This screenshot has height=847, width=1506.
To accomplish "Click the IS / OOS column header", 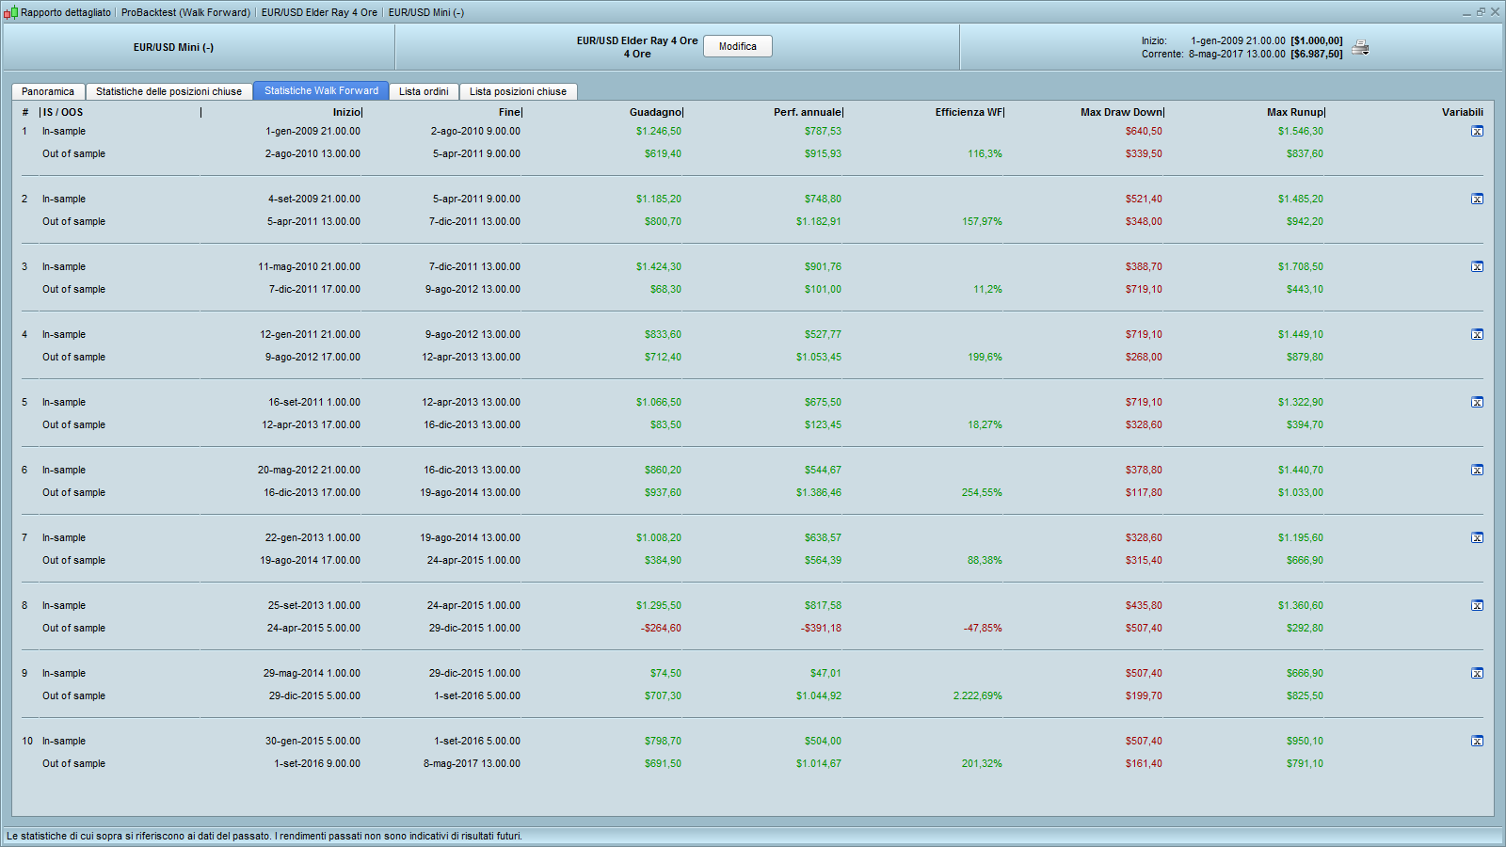I will pyautogui.click(x=63, y=113).
